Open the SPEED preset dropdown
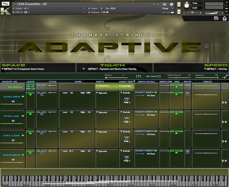This screenshot has height=187, width=229. tap(216, 69)
